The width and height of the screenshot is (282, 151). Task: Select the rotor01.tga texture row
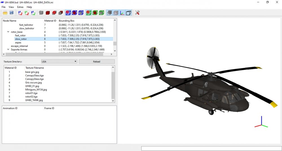58,93
